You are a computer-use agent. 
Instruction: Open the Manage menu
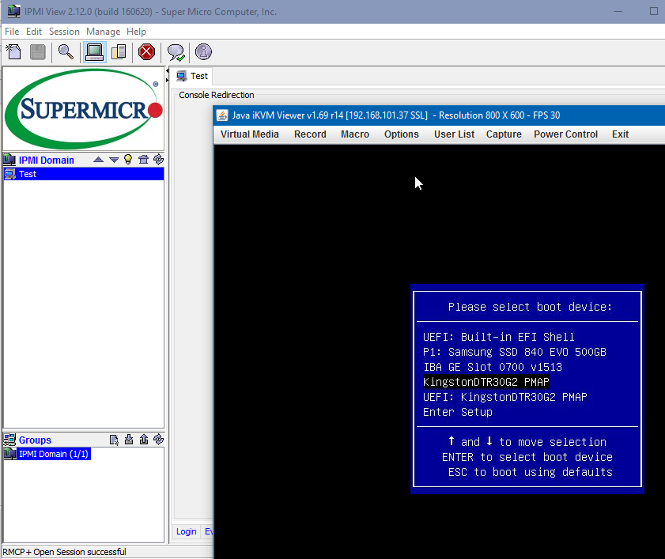pyautogui.click(x=103, y=32)
